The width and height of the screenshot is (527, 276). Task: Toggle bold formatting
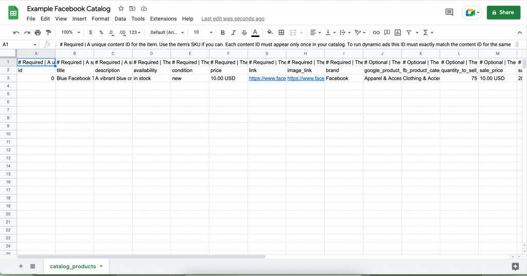point(222,32)
